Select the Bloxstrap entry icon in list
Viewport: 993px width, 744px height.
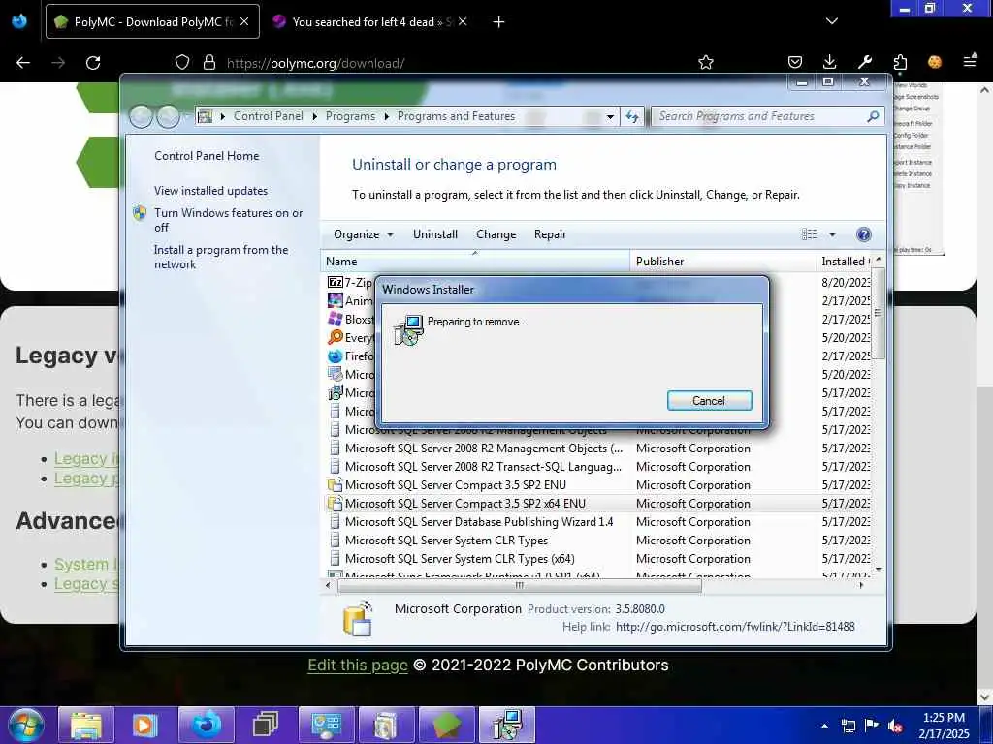(335, 319)
